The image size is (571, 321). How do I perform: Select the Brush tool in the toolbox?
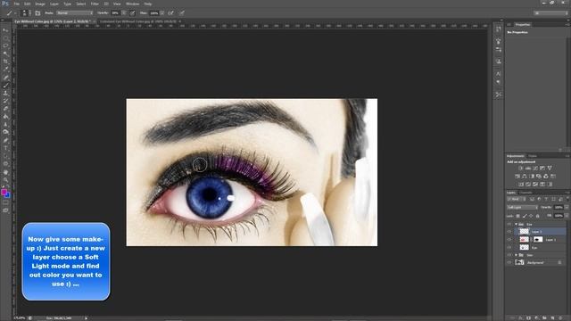pos(5,86)
